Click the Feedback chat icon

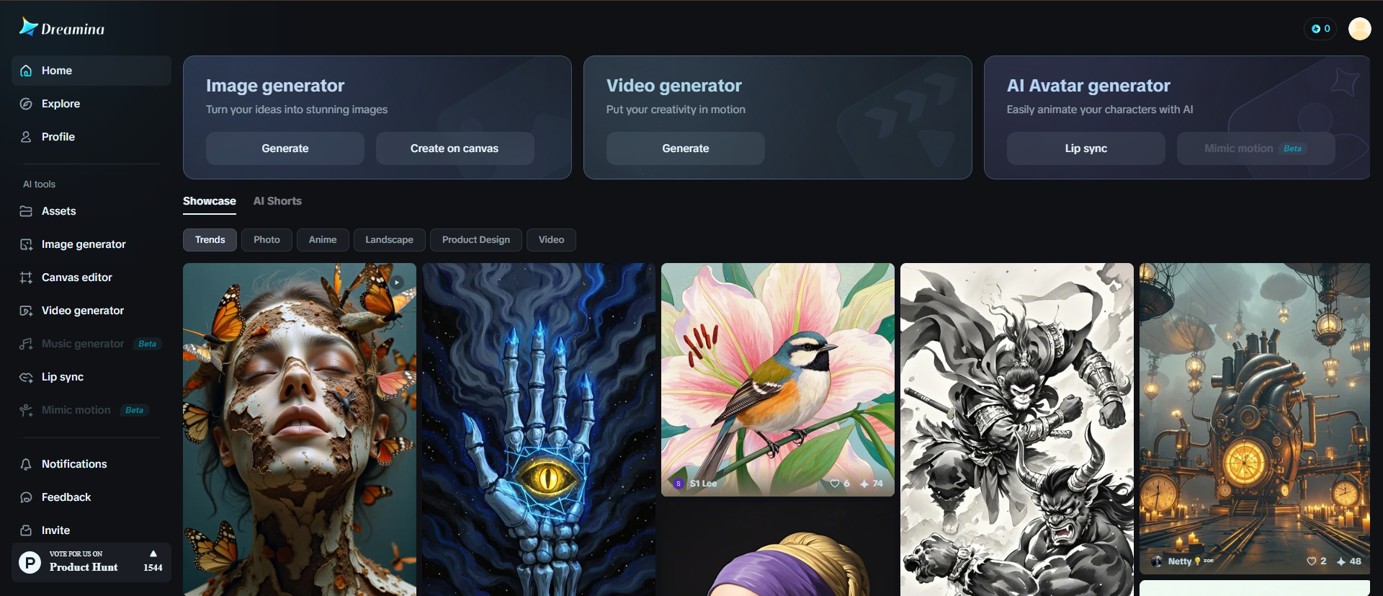pos(26,497)
